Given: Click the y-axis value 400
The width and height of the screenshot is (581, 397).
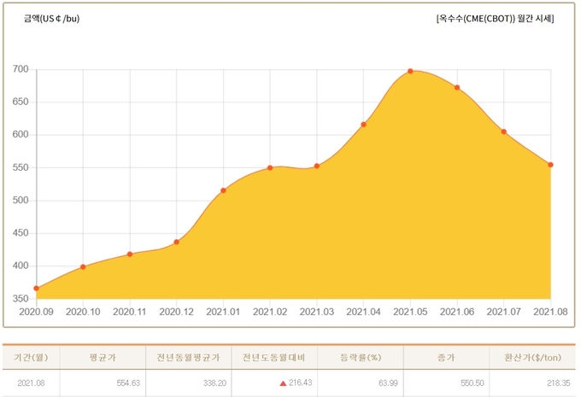Looking at the screenshot, I should click(21, 266).
